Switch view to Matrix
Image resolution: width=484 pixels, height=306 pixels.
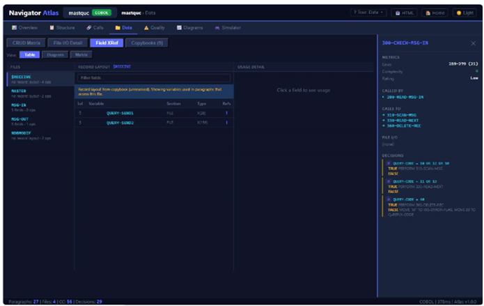(x=81, y=54)
